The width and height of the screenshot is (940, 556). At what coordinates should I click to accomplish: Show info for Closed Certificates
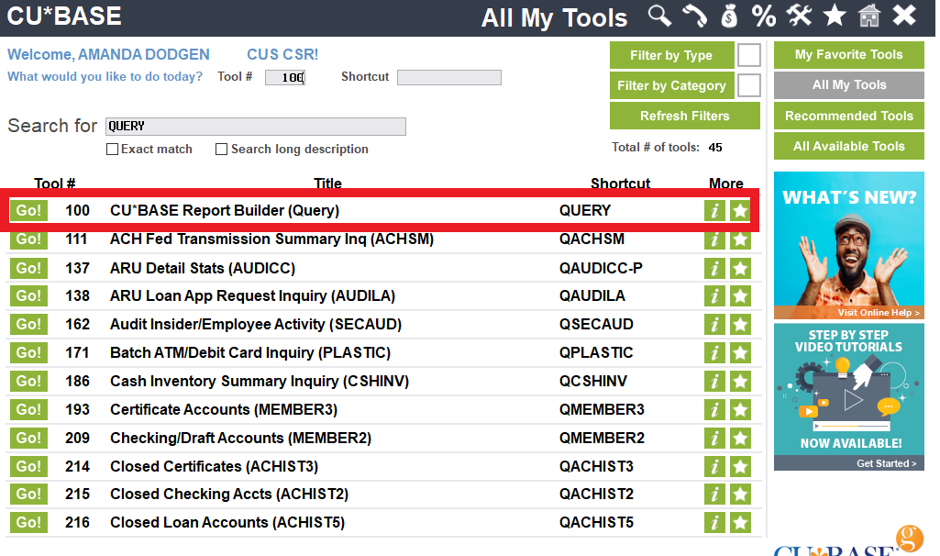pyautogui.click(x=714, y=467)
